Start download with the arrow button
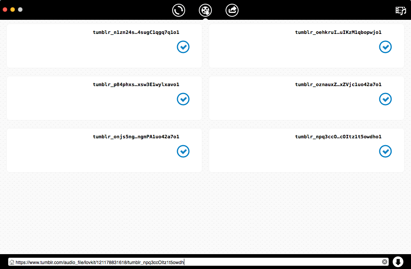 pos(398,262)
